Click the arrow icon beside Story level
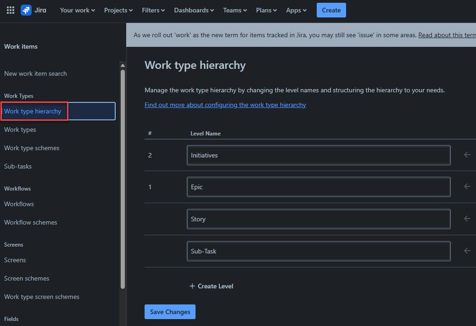The image size is (476, 326). pyautogui.click(x=467, y=219)
